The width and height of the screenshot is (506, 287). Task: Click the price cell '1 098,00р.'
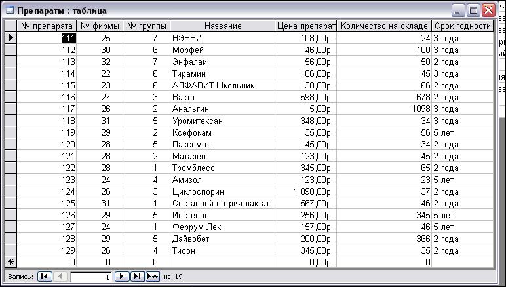pyautogui.click(x=306, y=191)
